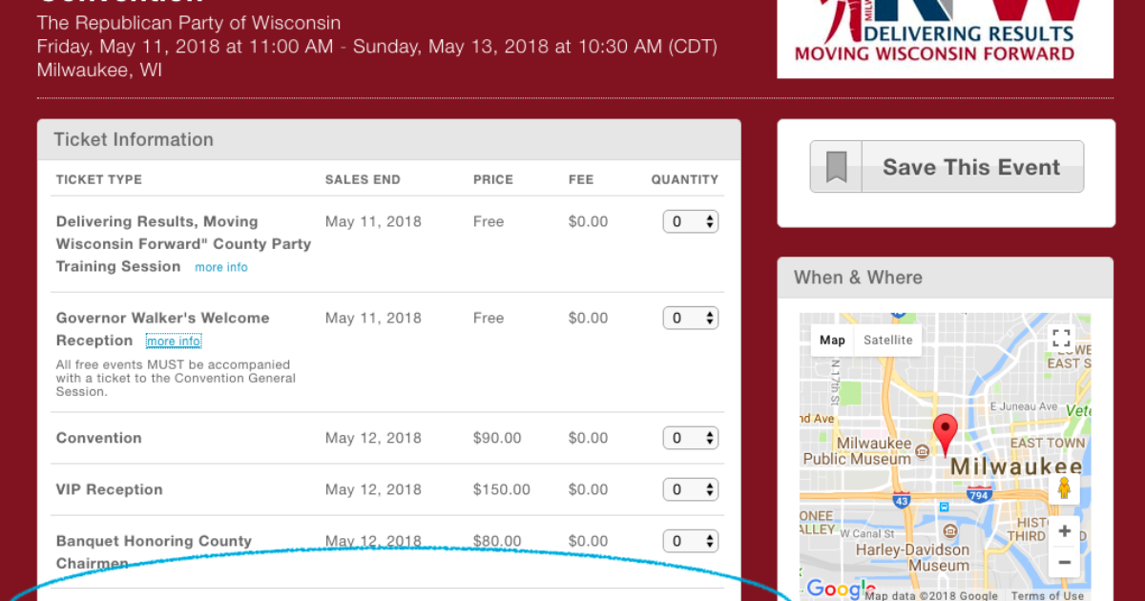Click the Street View pegman icon
The image size is (1145, 601).
pos(1064,488)
